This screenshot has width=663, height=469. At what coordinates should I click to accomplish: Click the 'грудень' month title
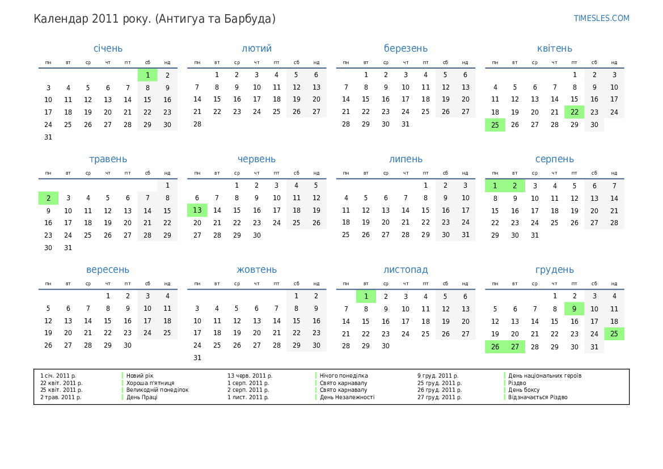tap(554, 270)
